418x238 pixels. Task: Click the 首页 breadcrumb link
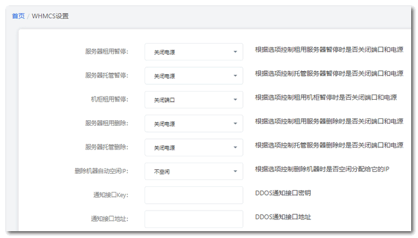coord(19,16)
